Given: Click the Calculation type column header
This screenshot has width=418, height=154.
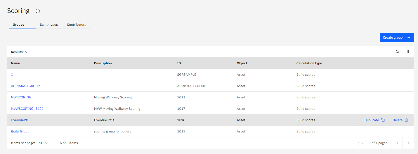Looking at the screenshot, I should click(x=309, y=63).
